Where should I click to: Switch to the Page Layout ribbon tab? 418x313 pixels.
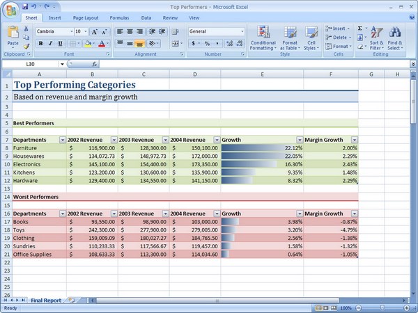coord(86,17)
